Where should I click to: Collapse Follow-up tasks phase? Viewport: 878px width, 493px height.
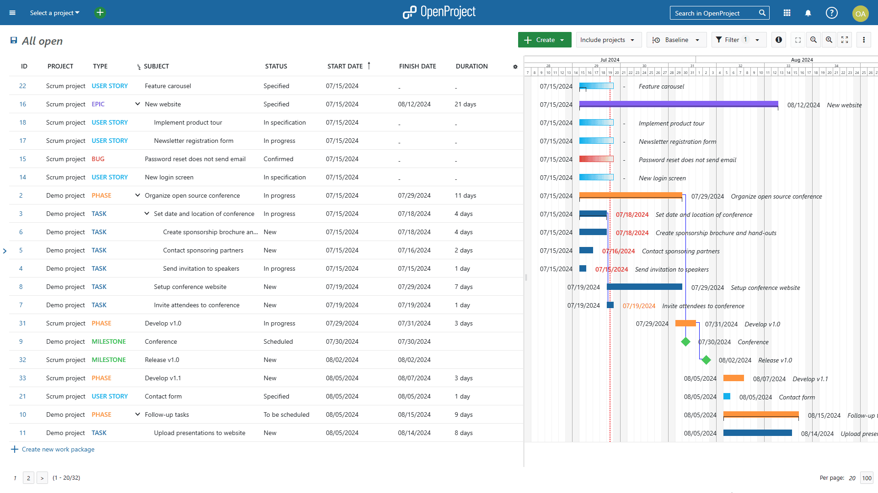(x=137, y=414)
